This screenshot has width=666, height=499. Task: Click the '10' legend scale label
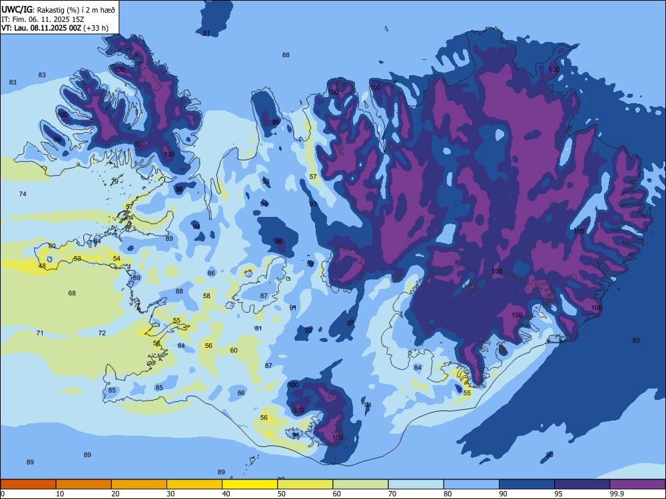click(60, 494)
